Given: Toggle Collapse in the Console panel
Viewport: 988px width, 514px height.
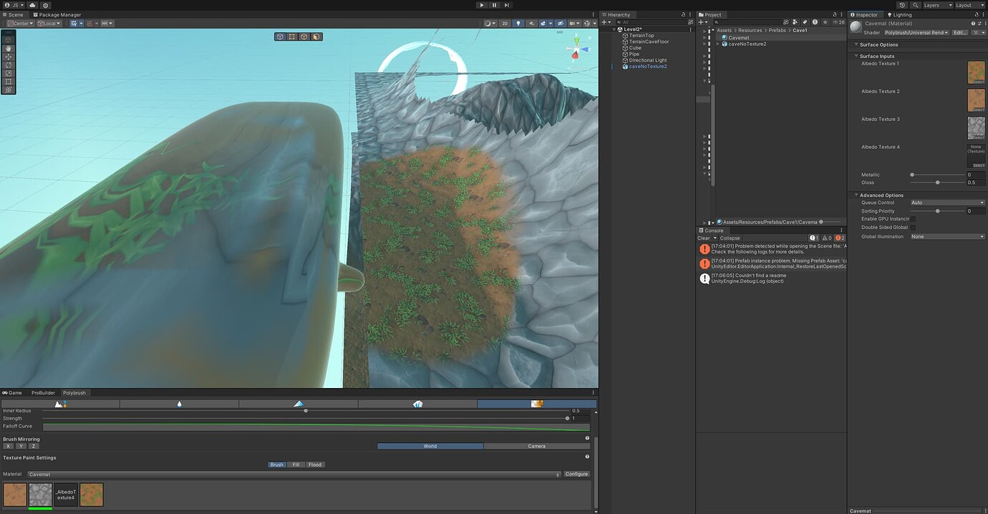Looking at the screenshot, I should (729, 238).
